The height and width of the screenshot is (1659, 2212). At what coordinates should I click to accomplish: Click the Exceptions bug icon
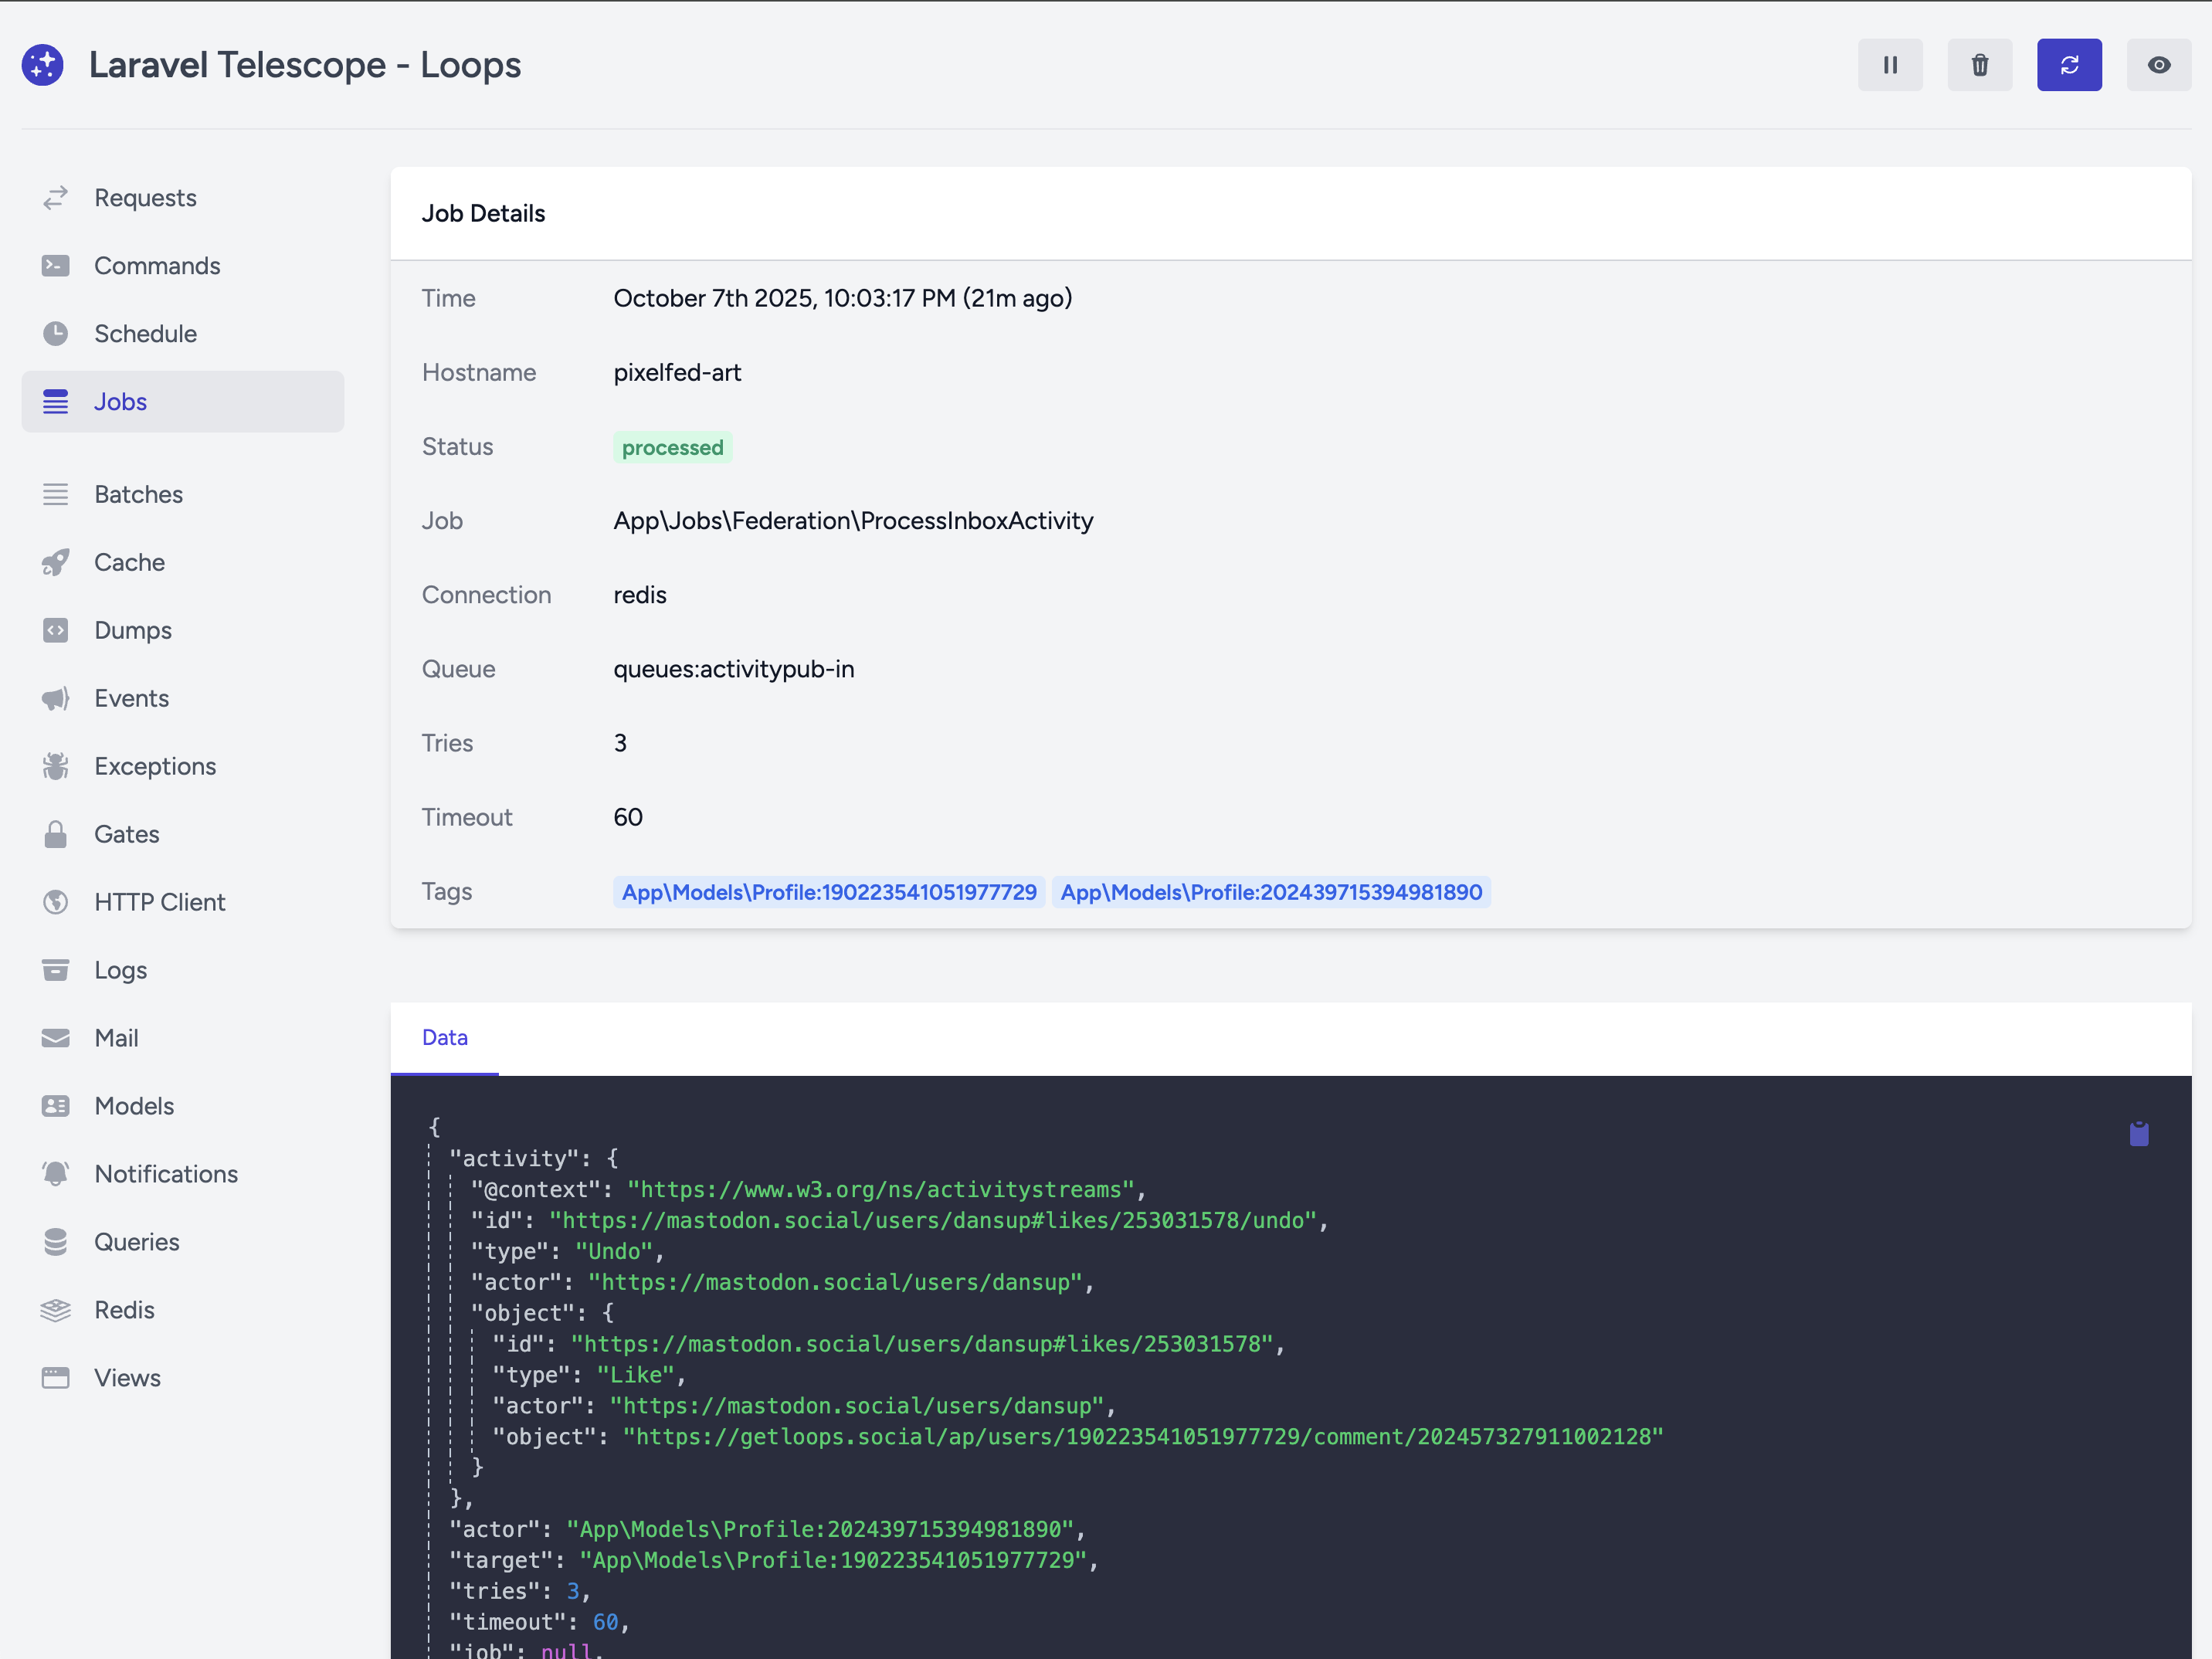[56, 766]
